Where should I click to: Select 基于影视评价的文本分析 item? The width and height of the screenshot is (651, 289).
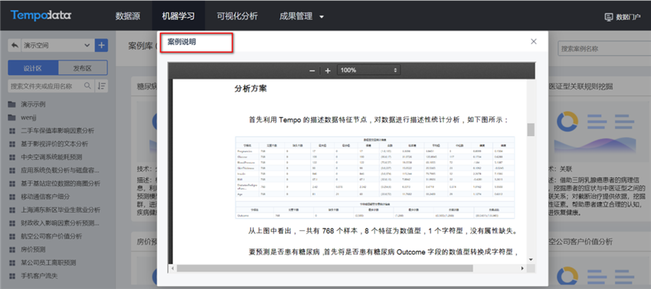click(54, 144)
